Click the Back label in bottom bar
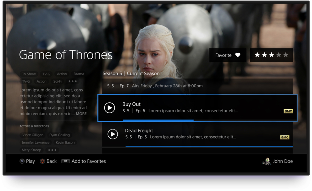The width and height of the screenshot is (312, 191). [51, 161]
